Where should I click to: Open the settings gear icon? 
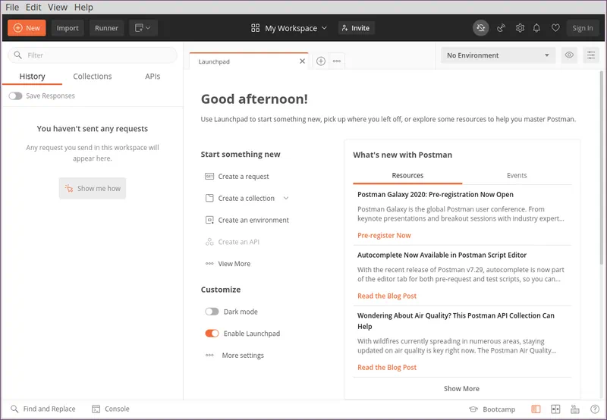(520, 28)
